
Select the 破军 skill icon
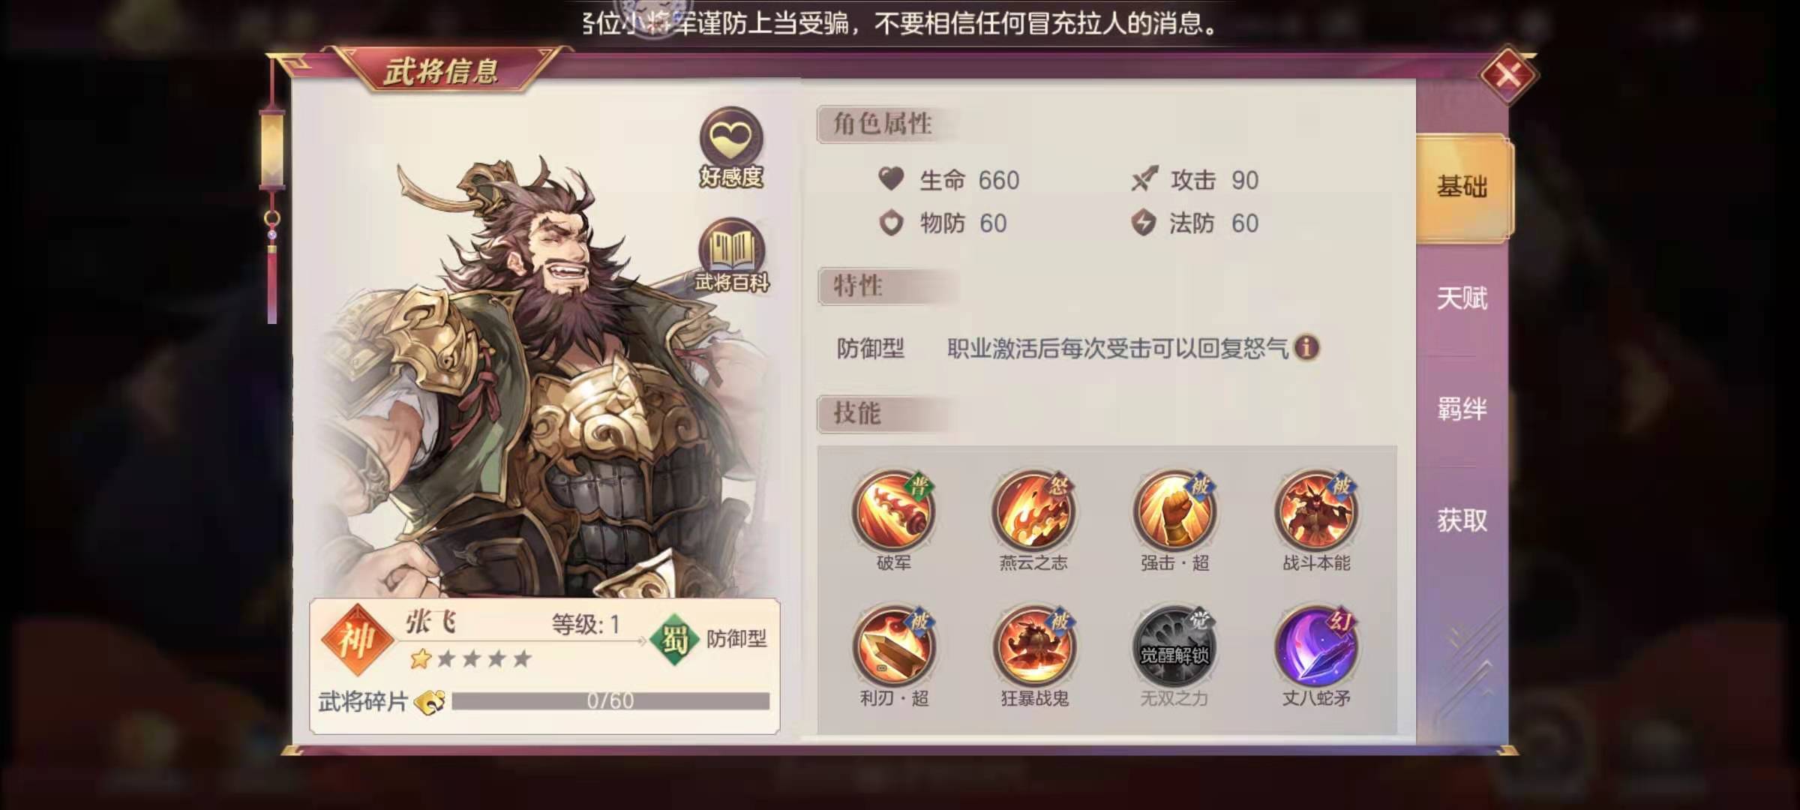(893, 511)
